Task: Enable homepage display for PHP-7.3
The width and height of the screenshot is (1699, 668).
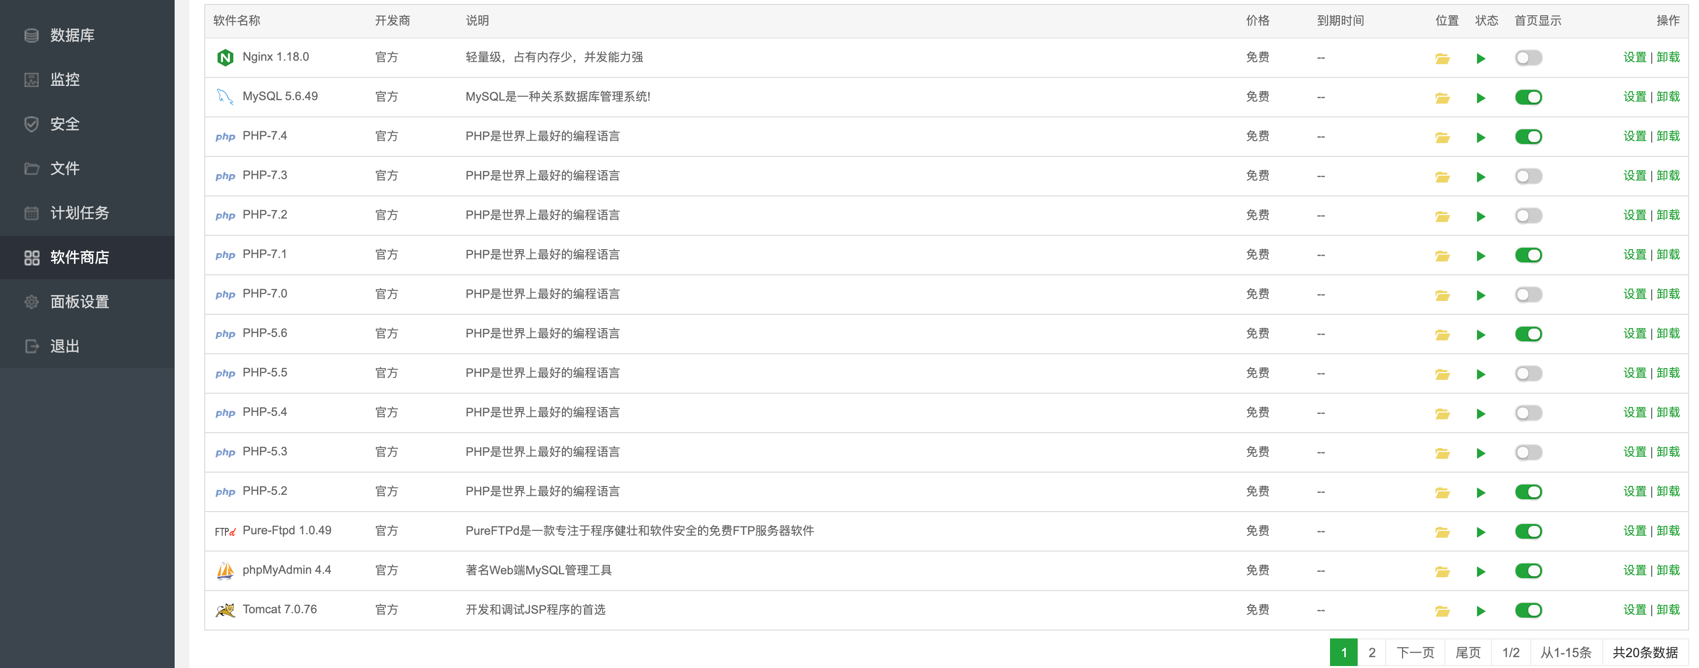Action: [1528, 176]
